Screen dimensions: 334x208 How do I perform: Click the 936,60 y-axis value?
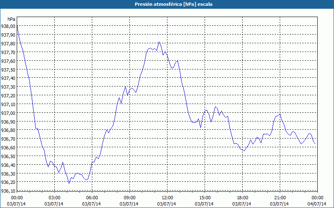point(8,148)
